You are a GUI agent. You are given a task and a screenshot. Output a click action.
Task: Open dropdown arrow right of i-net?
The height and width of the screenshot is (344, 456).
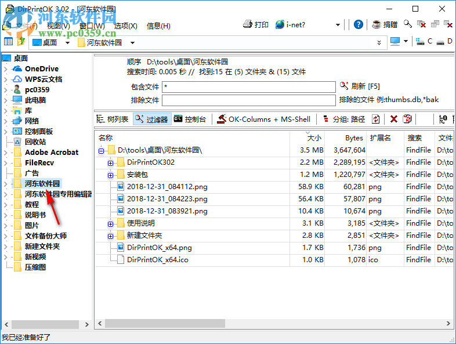338,25
